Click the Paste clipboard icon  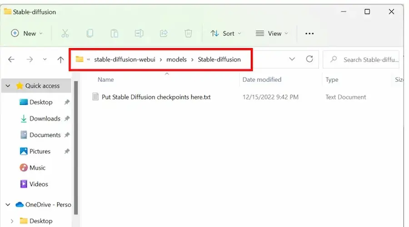coord(115,33)
